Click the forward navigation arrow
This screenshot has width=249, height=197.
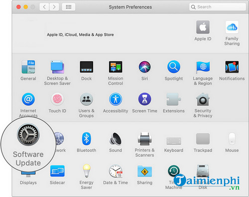(x=54, y=7)
